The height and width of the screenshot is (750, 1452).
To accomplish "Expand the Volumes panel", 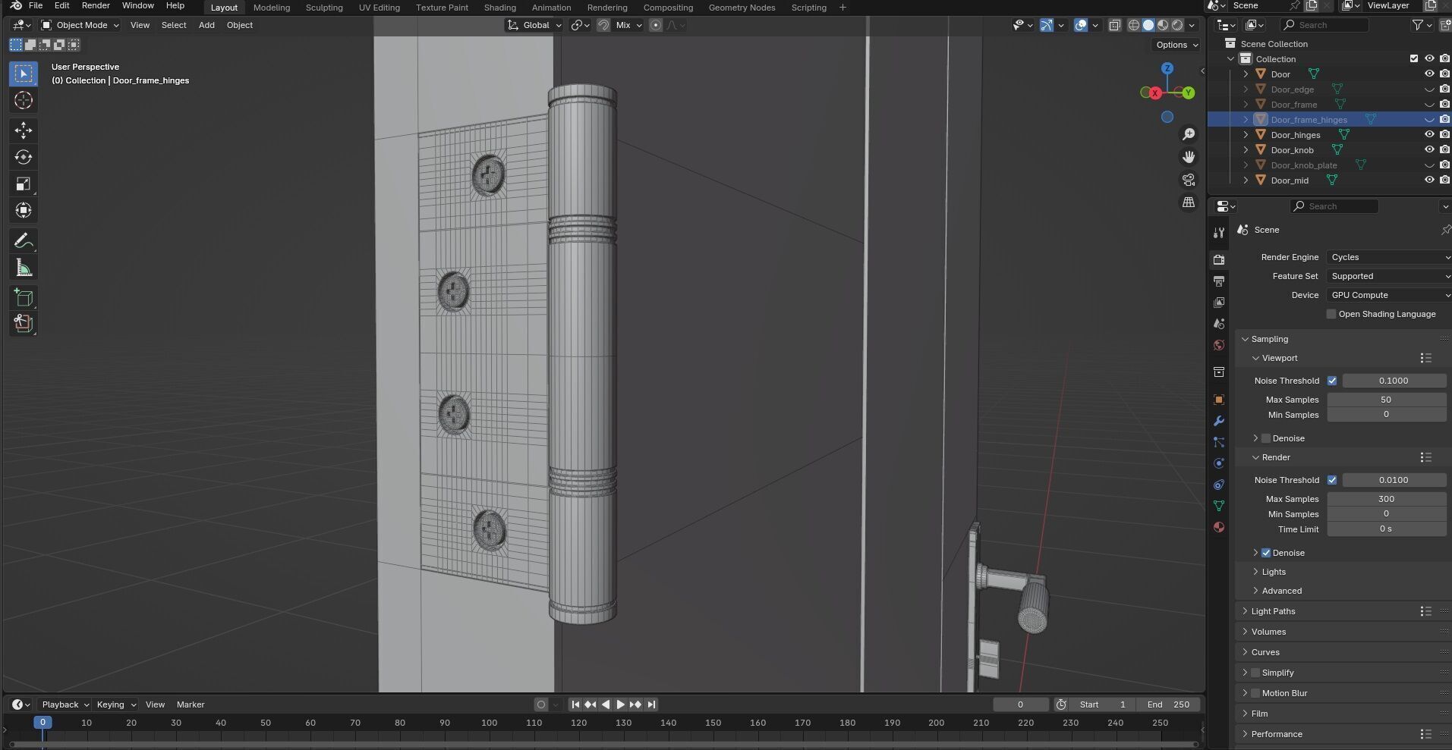I will pyautogui.click(x=1268, y=632).
